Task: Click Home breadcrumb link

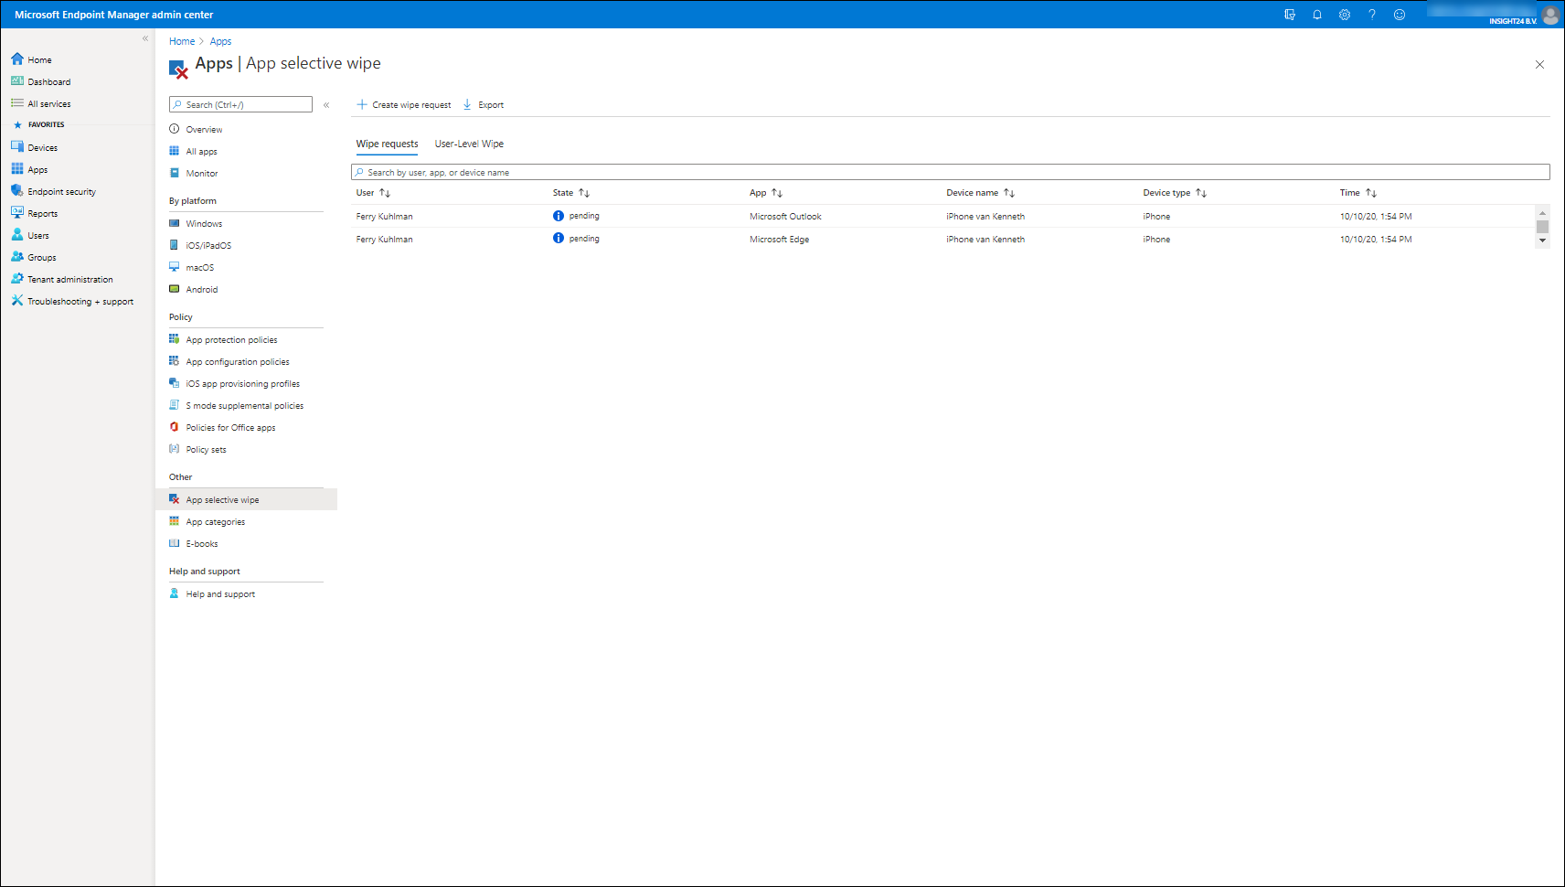Action: click(x=182, y=41)
